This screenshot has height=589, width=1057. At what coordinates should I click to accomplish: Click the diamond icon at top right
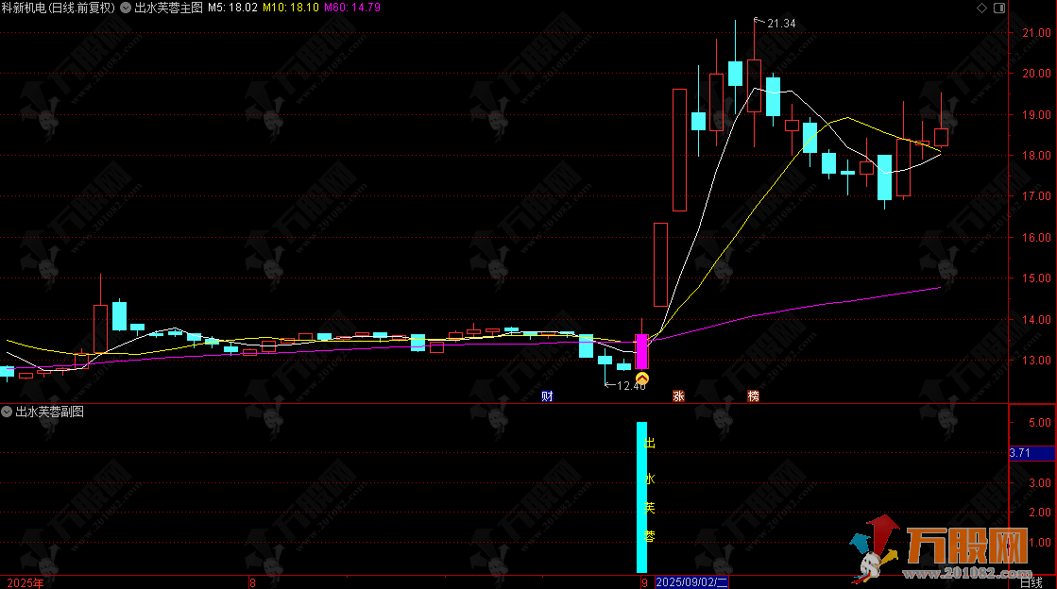981,8
